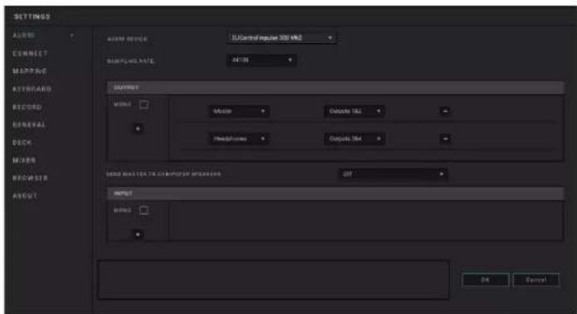Click the Settings title text

[x=32, y=17]
